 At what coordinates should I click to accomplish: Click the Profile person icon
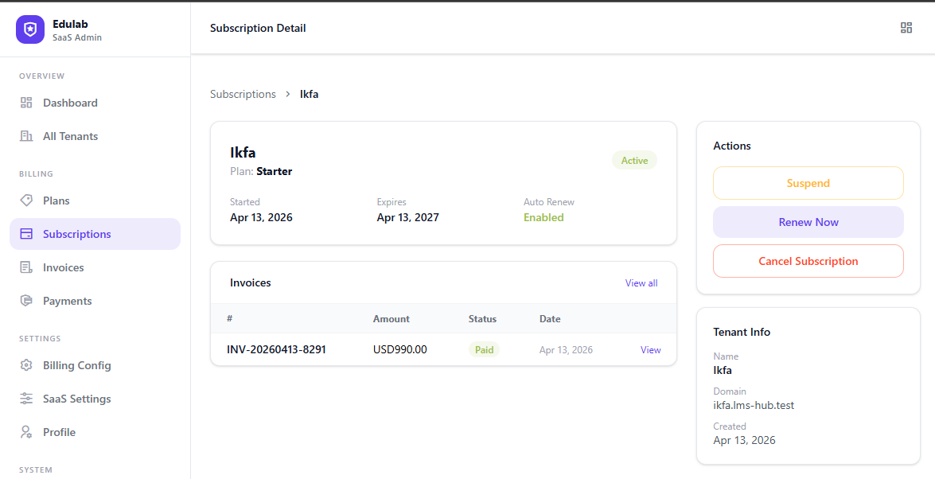26,432
